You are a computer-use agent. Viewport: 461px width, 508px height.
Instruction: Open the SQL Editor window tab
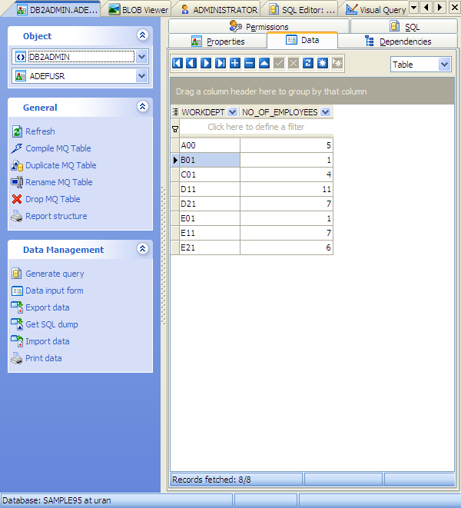pyautogui.click(x=302, y=10)
